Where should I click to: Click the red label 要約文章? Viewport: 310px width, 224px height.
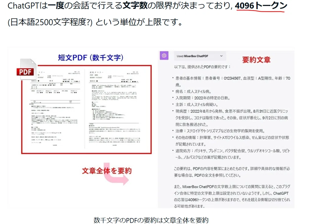tap(256, 59)
